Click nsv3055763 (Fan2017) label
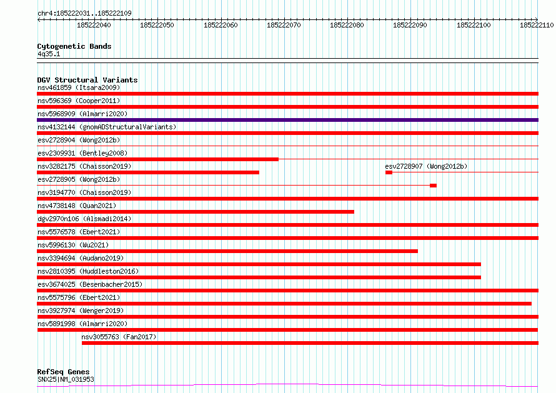Viewport: 556px width, 393px height. [x=119, y=337]
